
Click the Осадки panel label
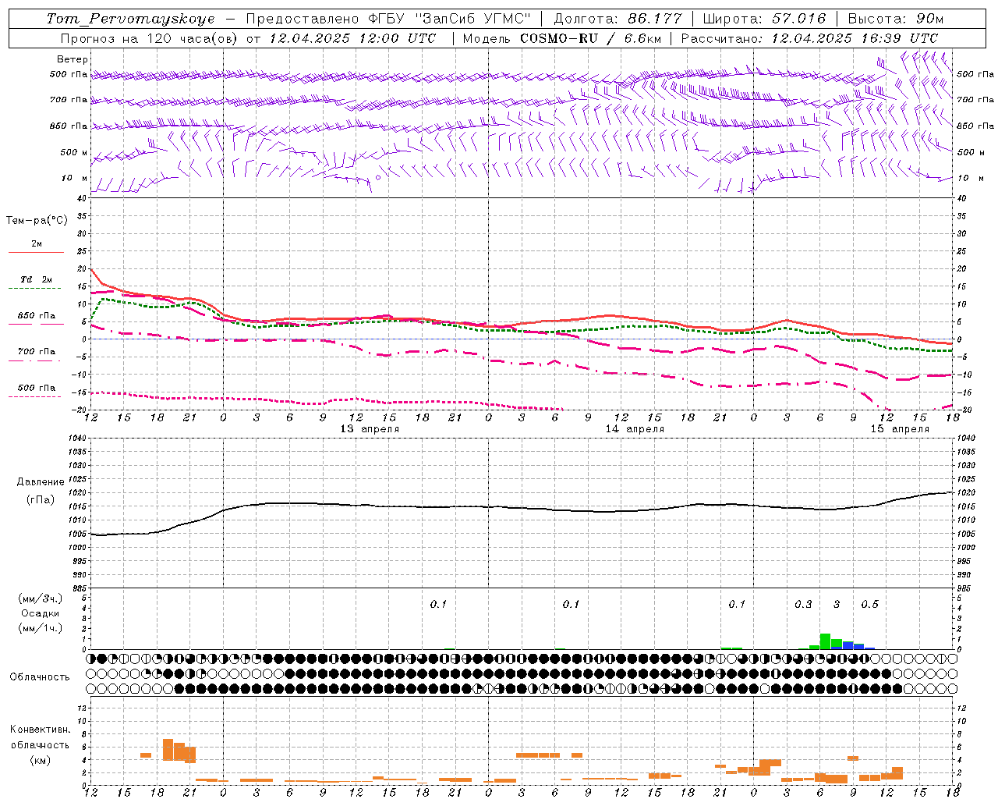(x=40, y=613)
